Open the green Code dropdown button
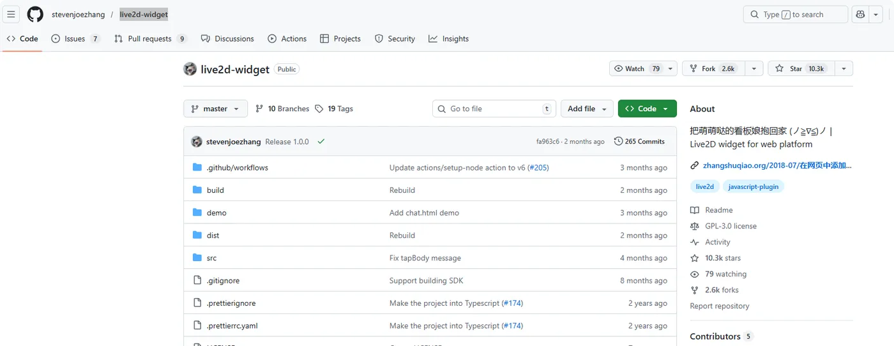 click(x=647, y=109)
